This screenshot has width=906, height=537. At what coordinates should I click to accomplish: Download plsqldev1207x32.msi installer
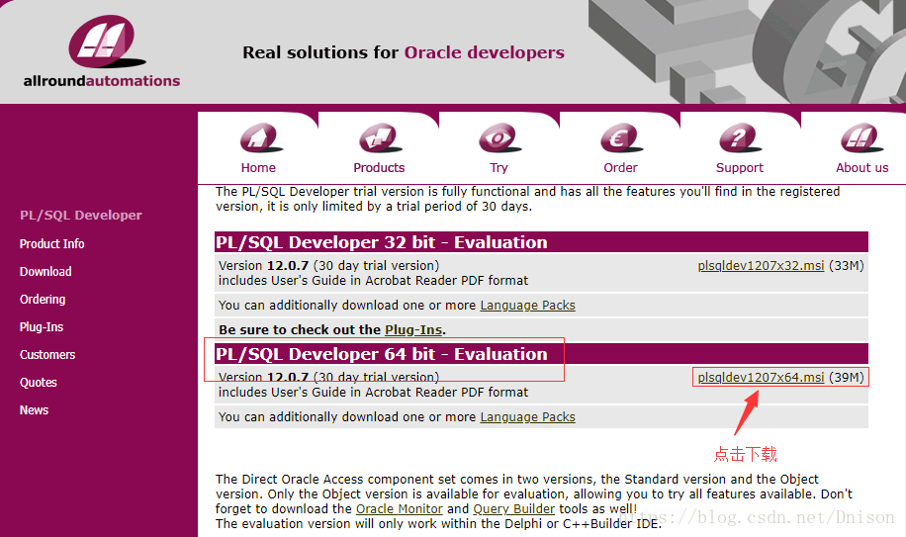pyautogui.click(x=761, y=266)
